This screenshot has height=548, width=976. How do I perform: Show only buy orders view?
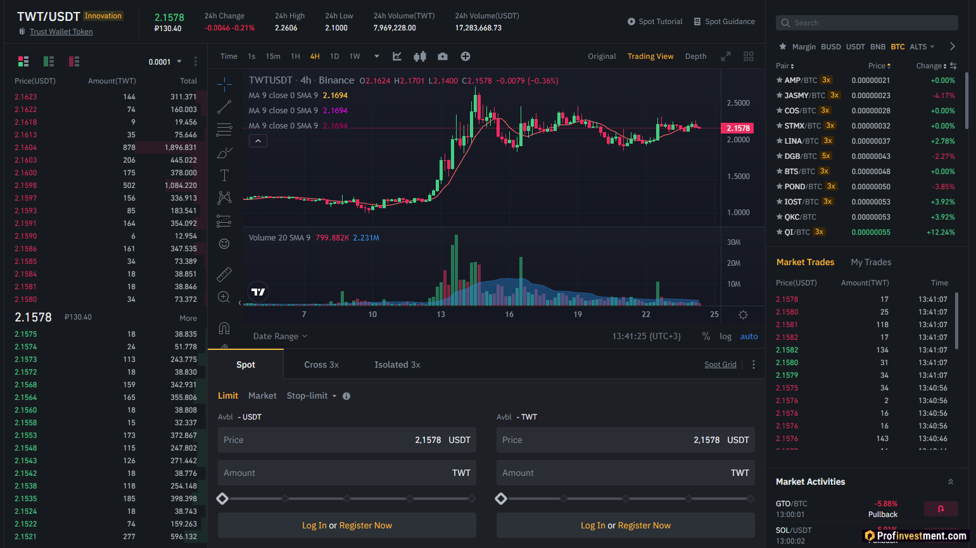[49, 61]
